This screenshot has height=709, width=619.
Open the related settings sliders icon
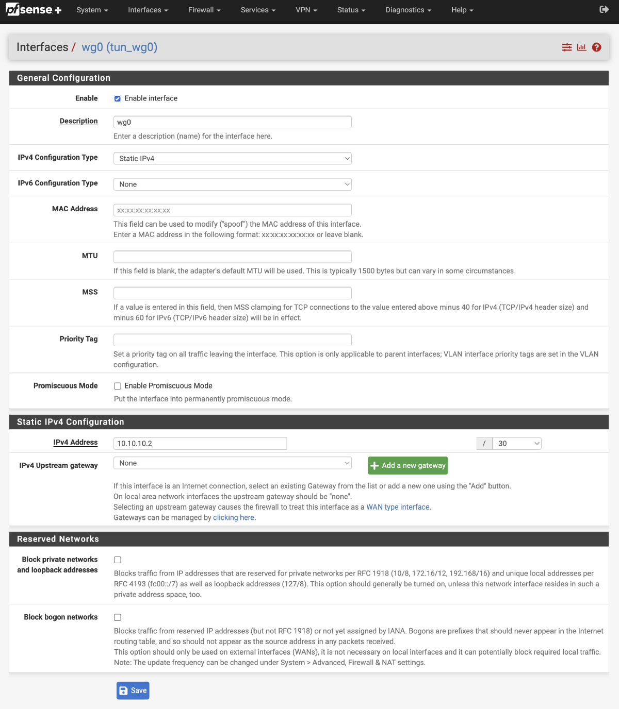click(566, 47)
